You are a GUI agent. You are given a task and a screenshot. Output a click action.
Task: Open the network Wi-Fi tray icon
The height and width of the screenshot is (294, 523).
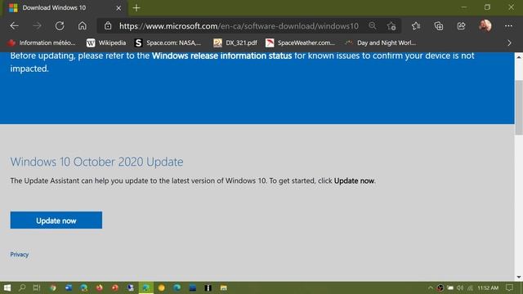click(x=471, y=287)
